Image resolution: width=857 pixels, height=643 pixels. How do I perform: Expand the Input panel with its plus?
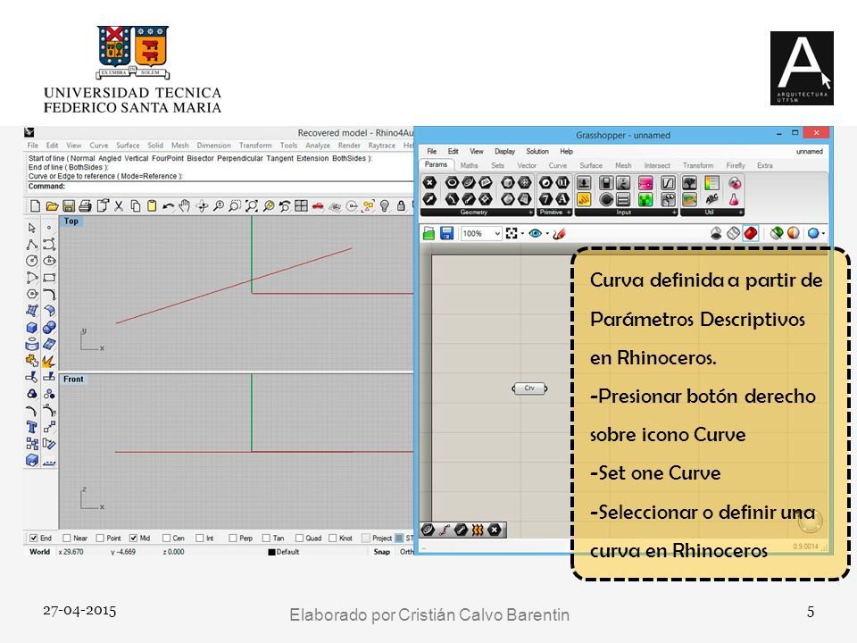click(675, 213)
